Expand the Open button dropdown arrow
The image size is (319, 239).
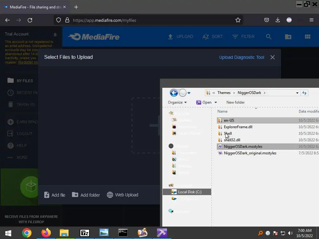[x=216, y=102]
